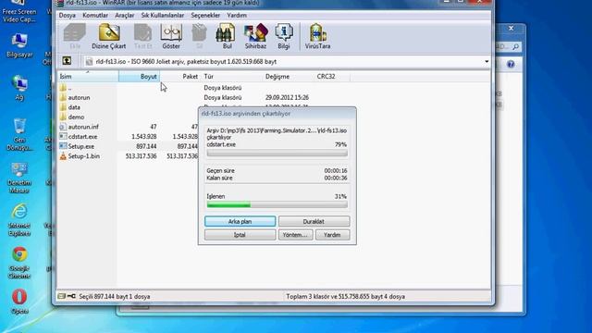
Task: Expand the archive path dropdown arrow
Action: click(487, 61)
